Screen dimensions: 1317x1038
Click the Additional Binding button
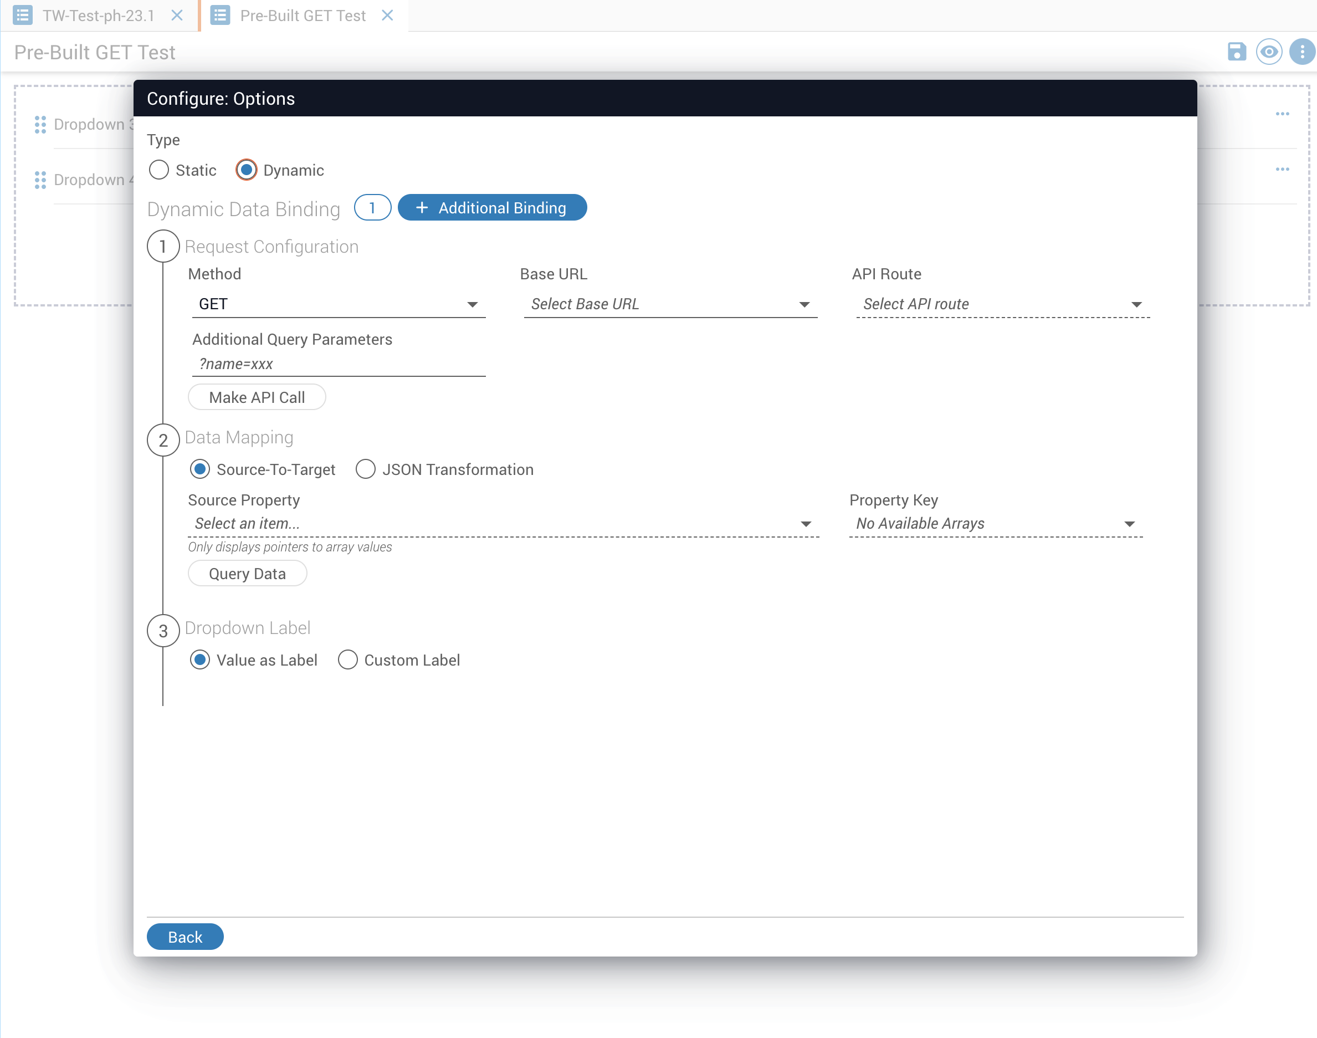(x=492, y=208)
